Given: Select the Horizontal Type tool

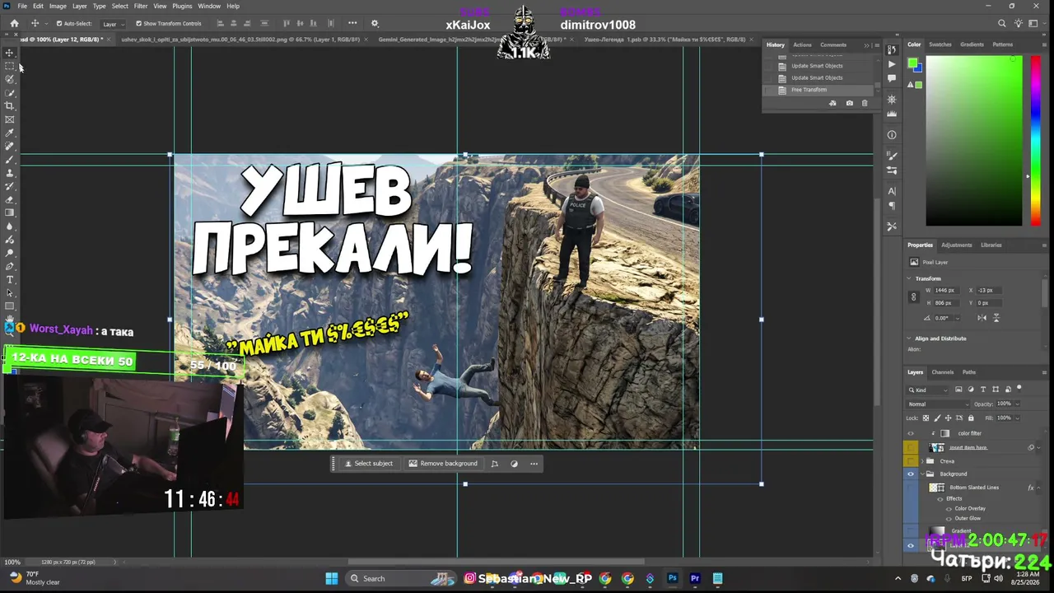Looking at the screenshot, I should 10,280.
